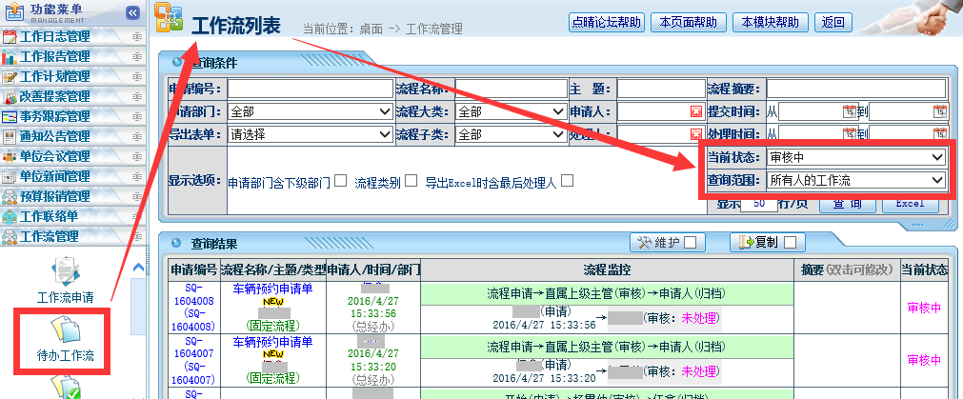Viewport: 963px width, 399px height.
Task: Clear 申请人 using the red X icon
Action: [x=696, y=111]
